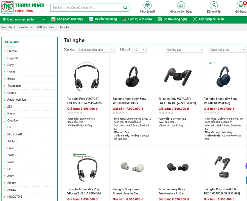The height and width of the screenshot is (201, 247).
Task: Click the product search input field
Action: click(x=87, y=8)
